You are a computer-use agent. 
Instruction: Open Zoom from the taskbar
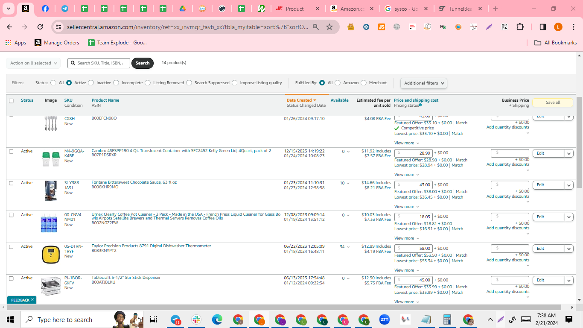coord(385,319)
